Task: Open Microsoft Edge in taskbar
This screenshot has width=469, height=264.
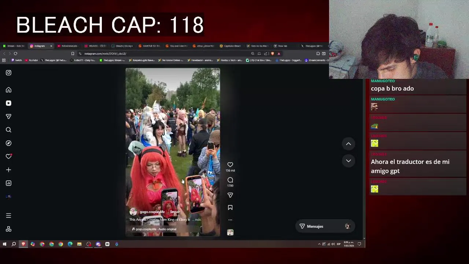Action: pos(70,244)
